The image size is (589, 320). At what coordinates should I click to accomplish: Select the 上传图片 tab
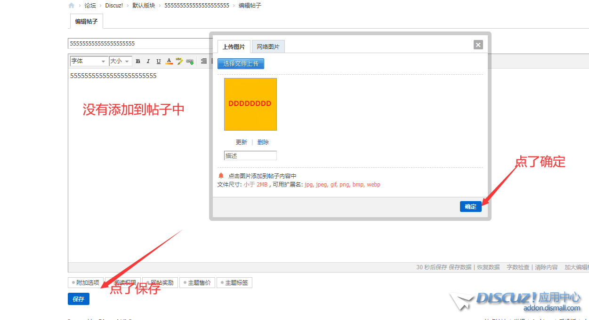(234, 47)
